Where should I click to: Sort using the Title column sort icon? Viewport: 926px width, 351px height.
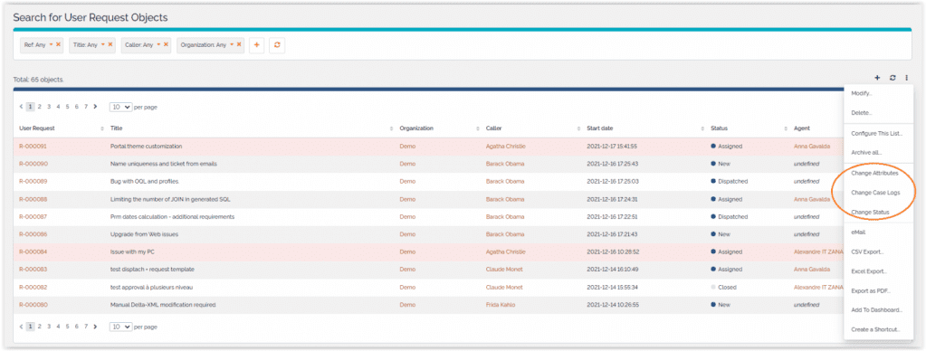click(392, 128)
